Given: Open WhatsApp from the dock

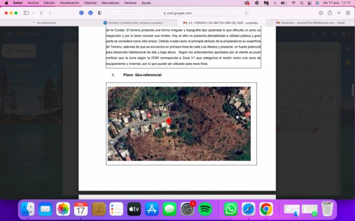Looking at the screenshot, I should [231, 209].
